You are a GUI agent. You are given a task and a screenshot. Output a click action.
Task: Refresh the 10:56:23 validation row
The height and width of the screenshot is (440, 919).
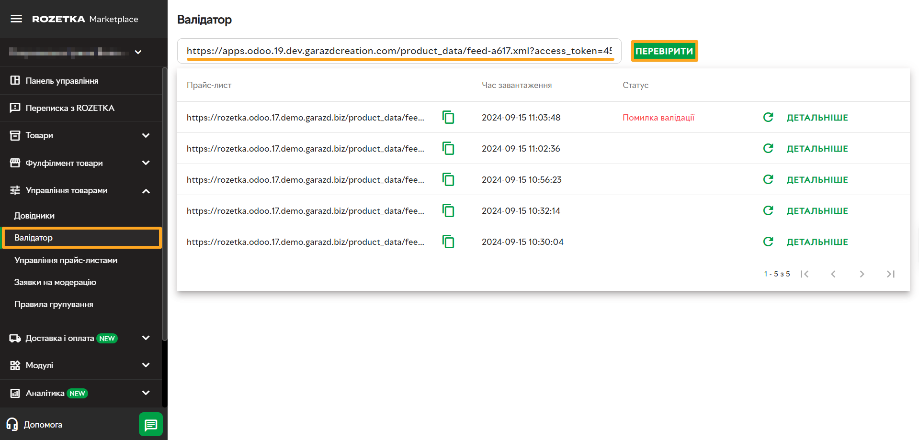coord(768,179)
